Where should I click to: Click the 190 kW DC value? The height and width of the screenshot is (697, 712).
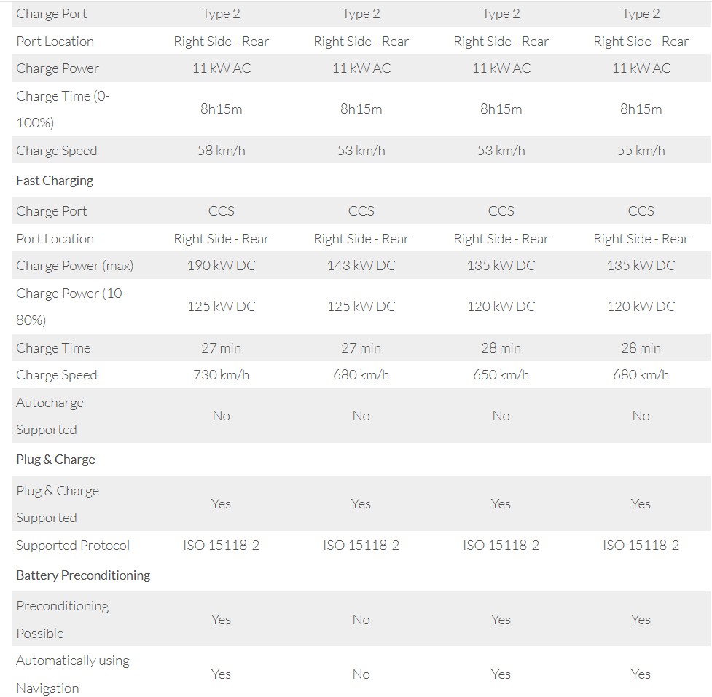(x=221, y=266)
